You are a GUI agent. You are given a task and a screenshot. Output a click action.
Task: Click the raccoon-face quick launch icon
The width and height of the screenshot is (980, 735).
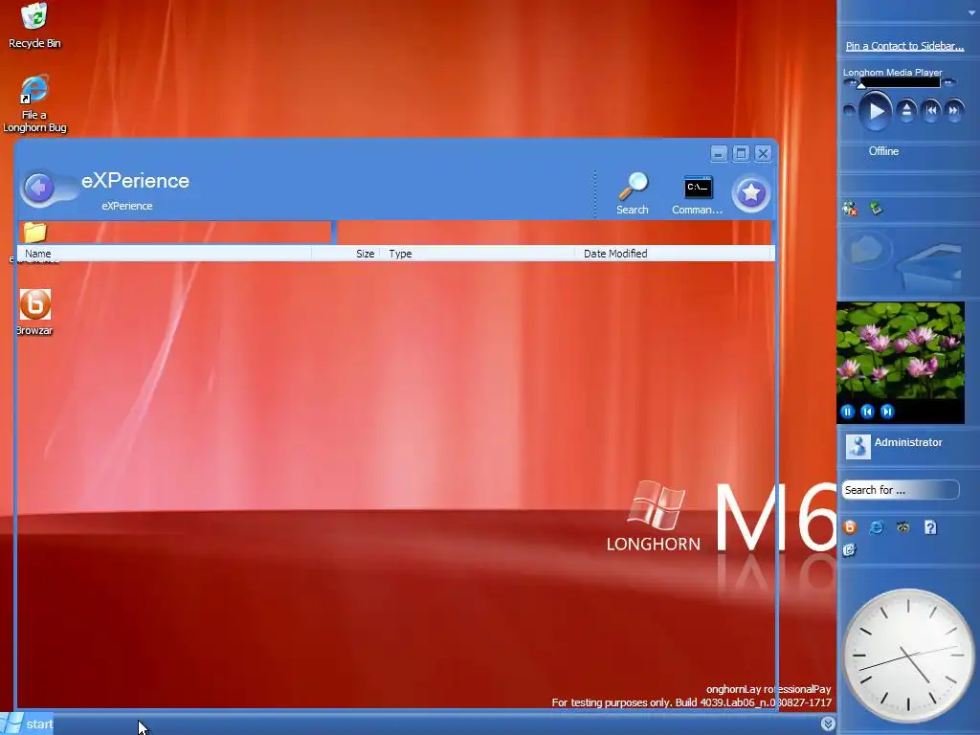pos(903,527)
